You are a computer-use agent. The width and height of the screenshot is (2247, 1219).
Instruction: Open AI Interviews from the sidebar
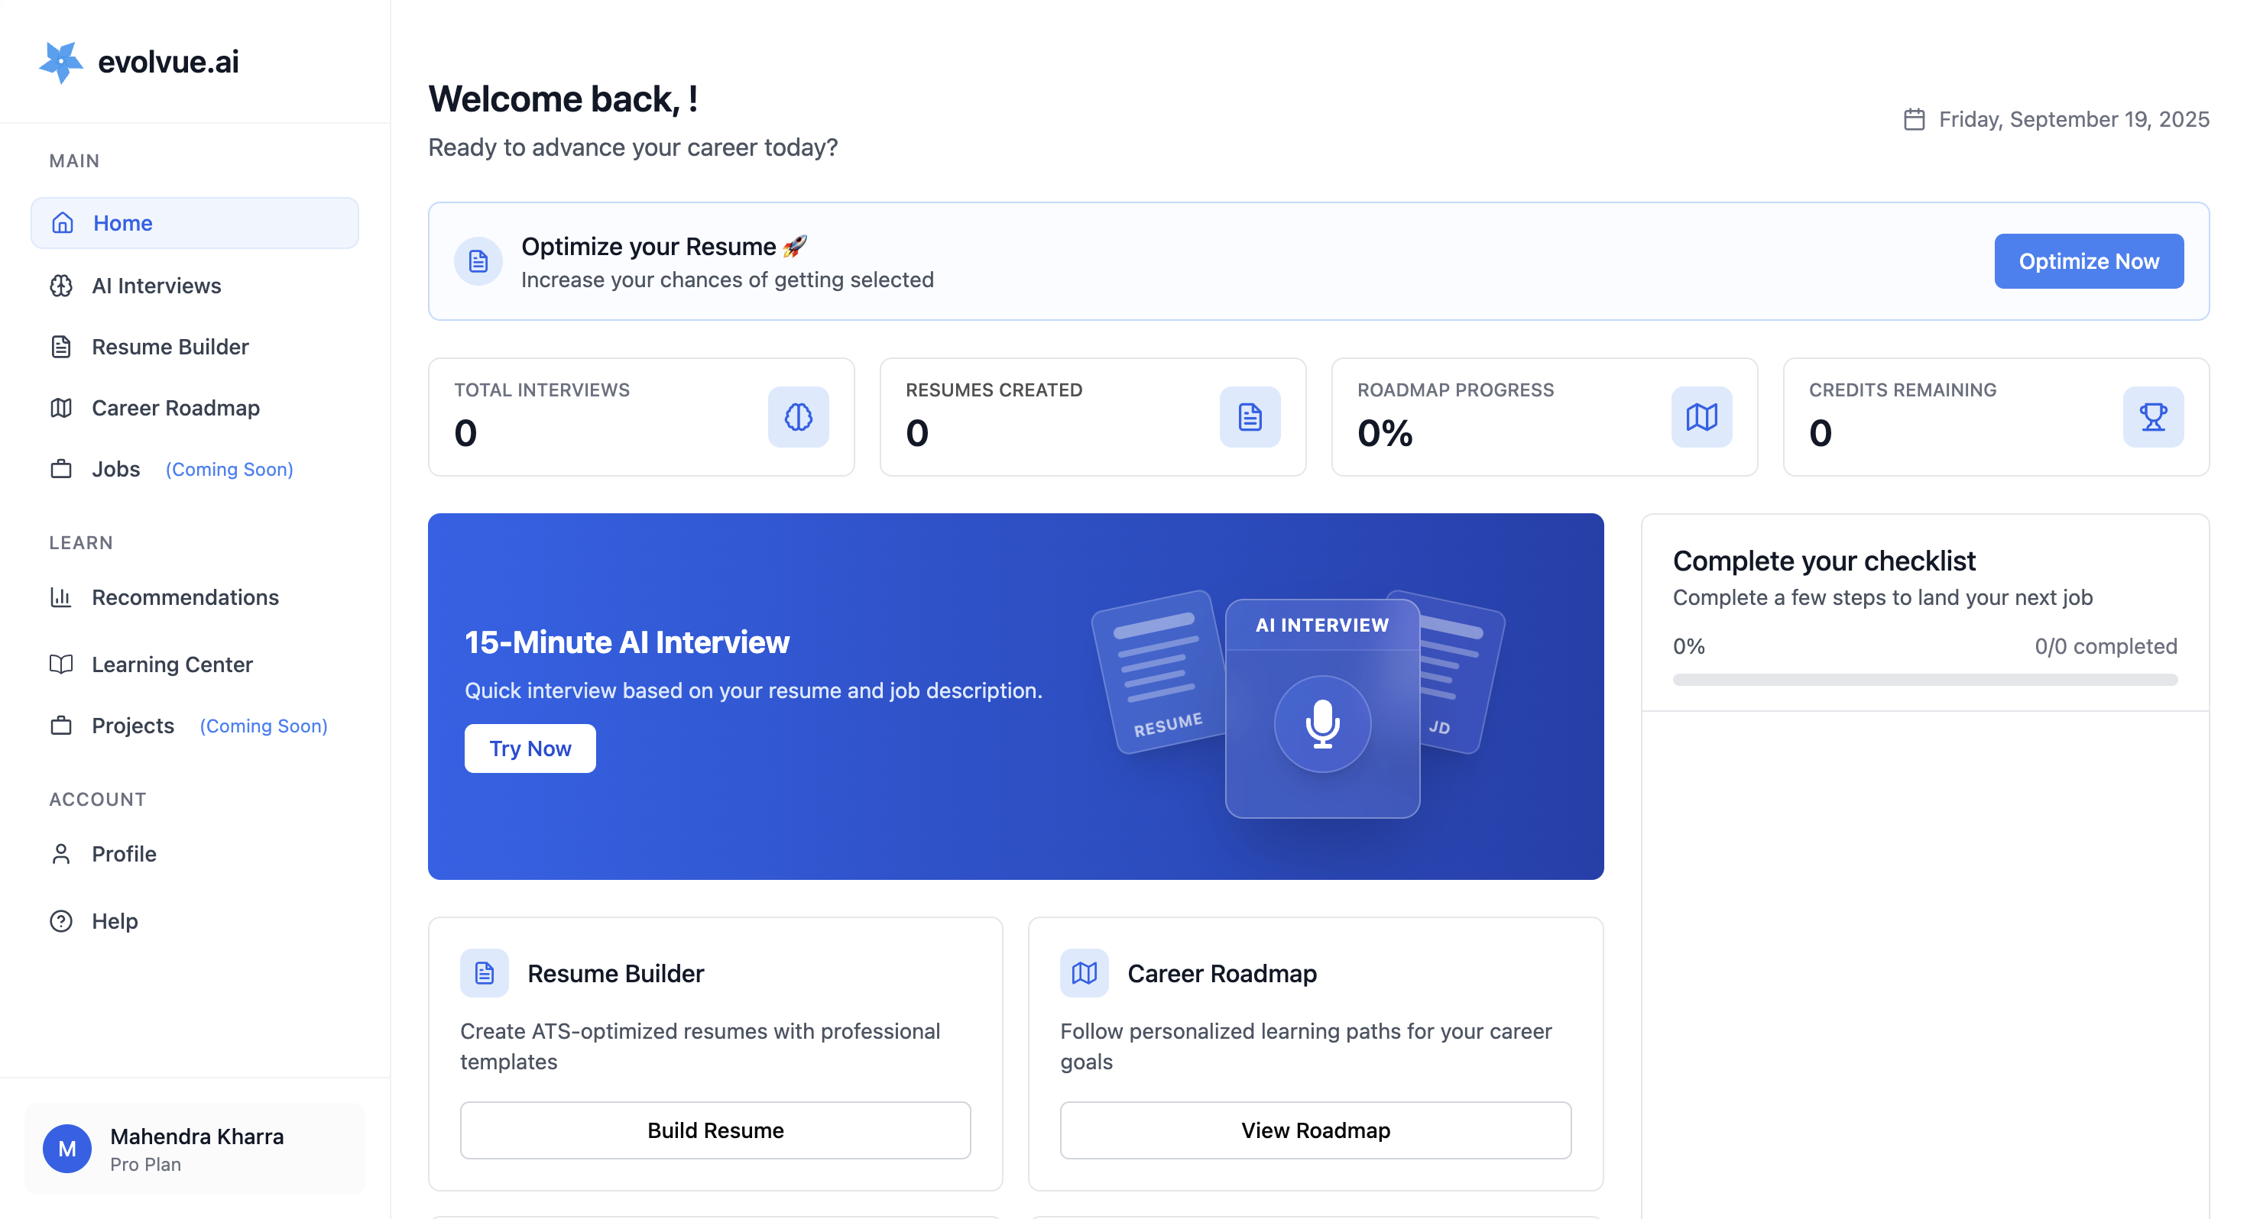156,286
